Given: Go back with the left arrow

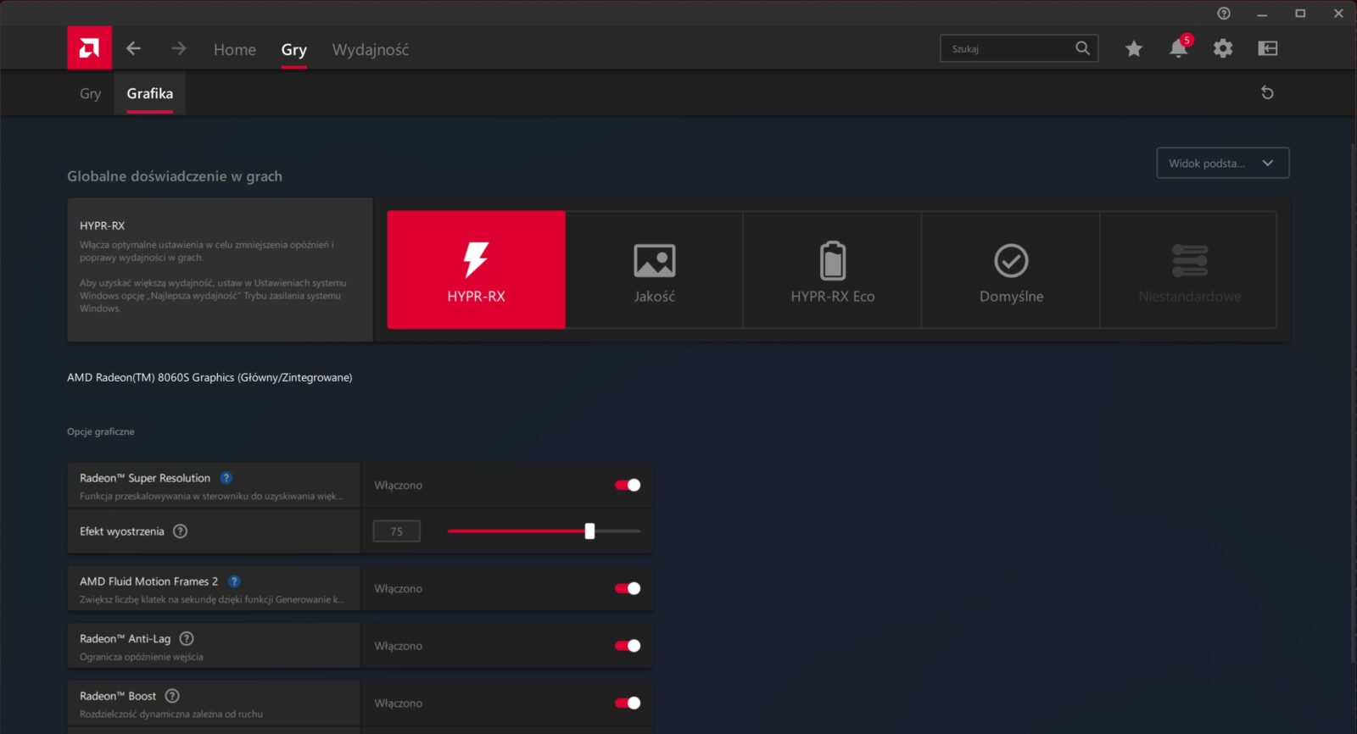Looking at the screenshot, I should (x=133, y=48).
